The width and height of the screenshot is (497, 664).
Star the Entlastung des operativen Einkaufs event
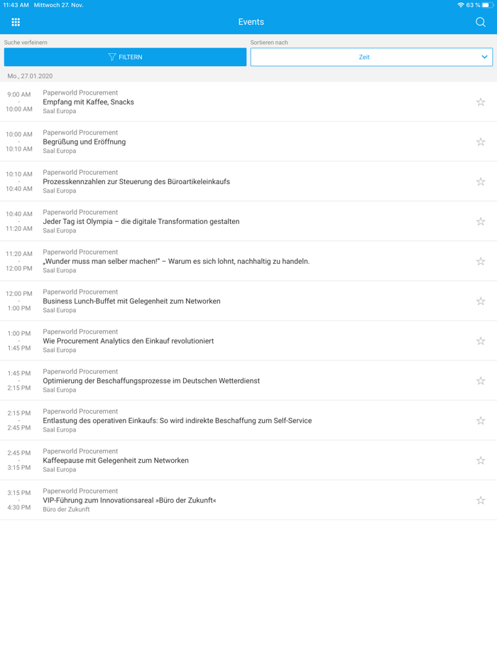(x=481, y=421)
